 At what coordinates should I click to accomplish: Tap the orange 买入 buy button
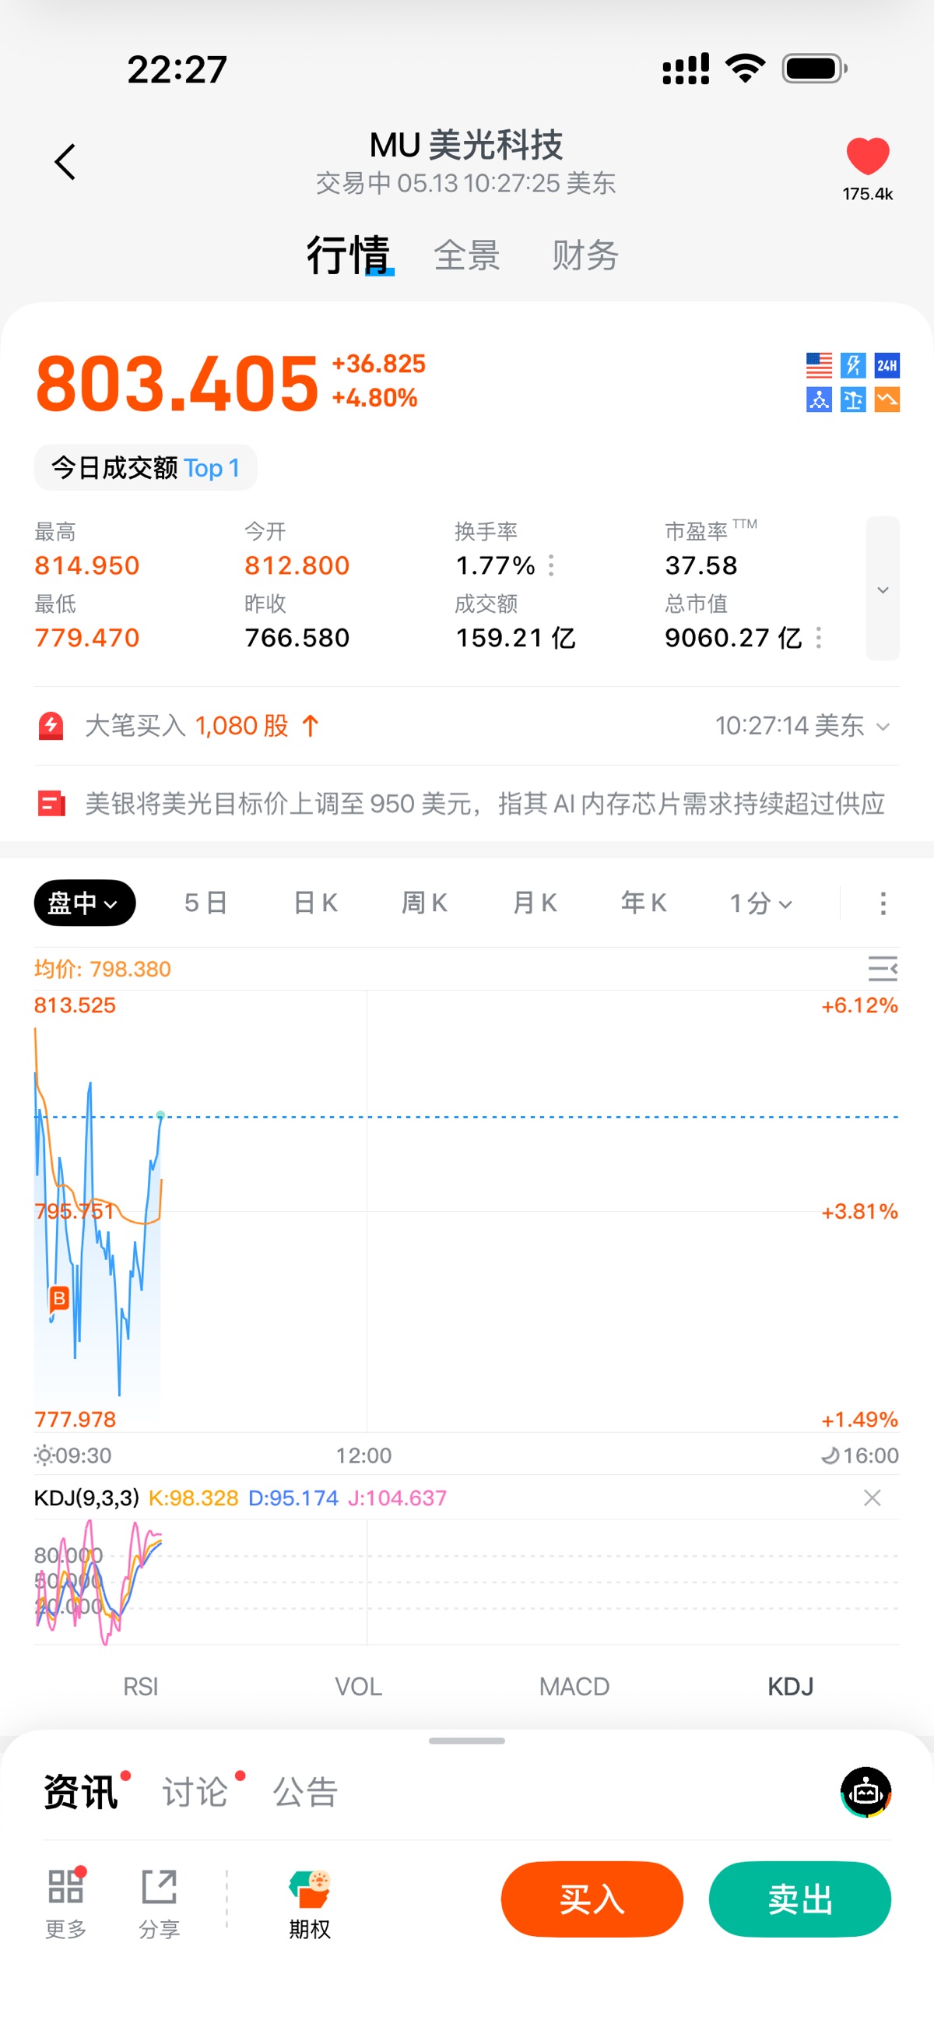(592, 1899)
